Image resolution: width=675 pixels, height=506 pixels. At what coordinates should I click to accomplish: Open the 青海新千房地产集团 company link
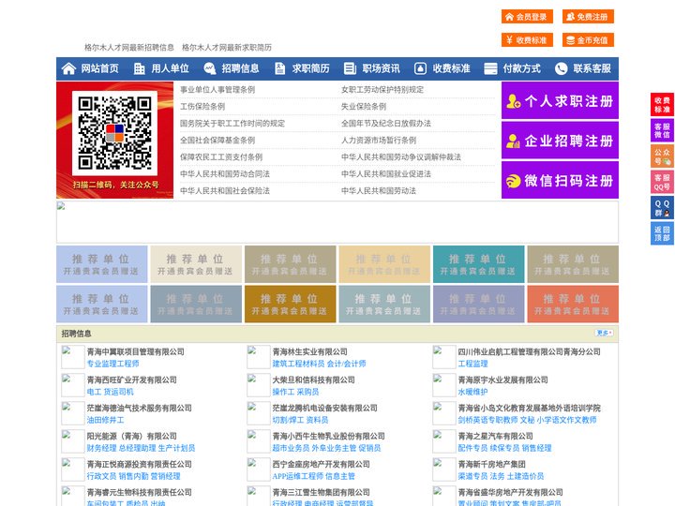[491, 465]
